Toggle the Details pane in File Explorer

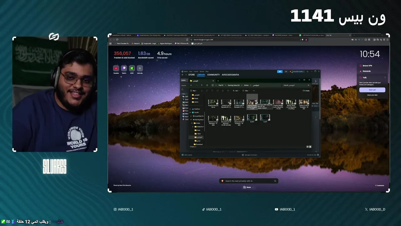tap(306, 91)
